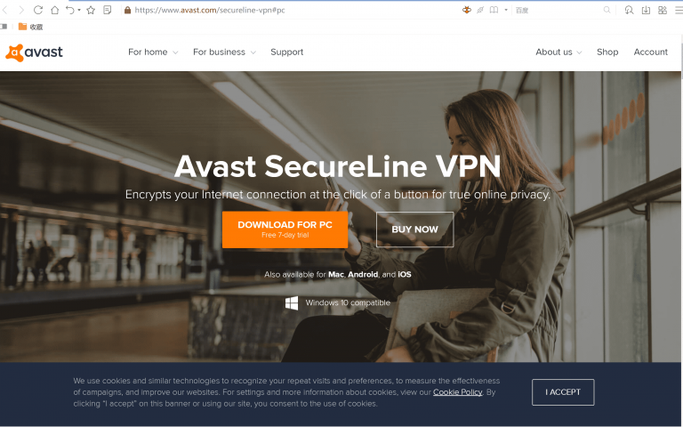The image size is (683, 427).
Task: Click the Avast logo in the header
Action: [34, 52]
